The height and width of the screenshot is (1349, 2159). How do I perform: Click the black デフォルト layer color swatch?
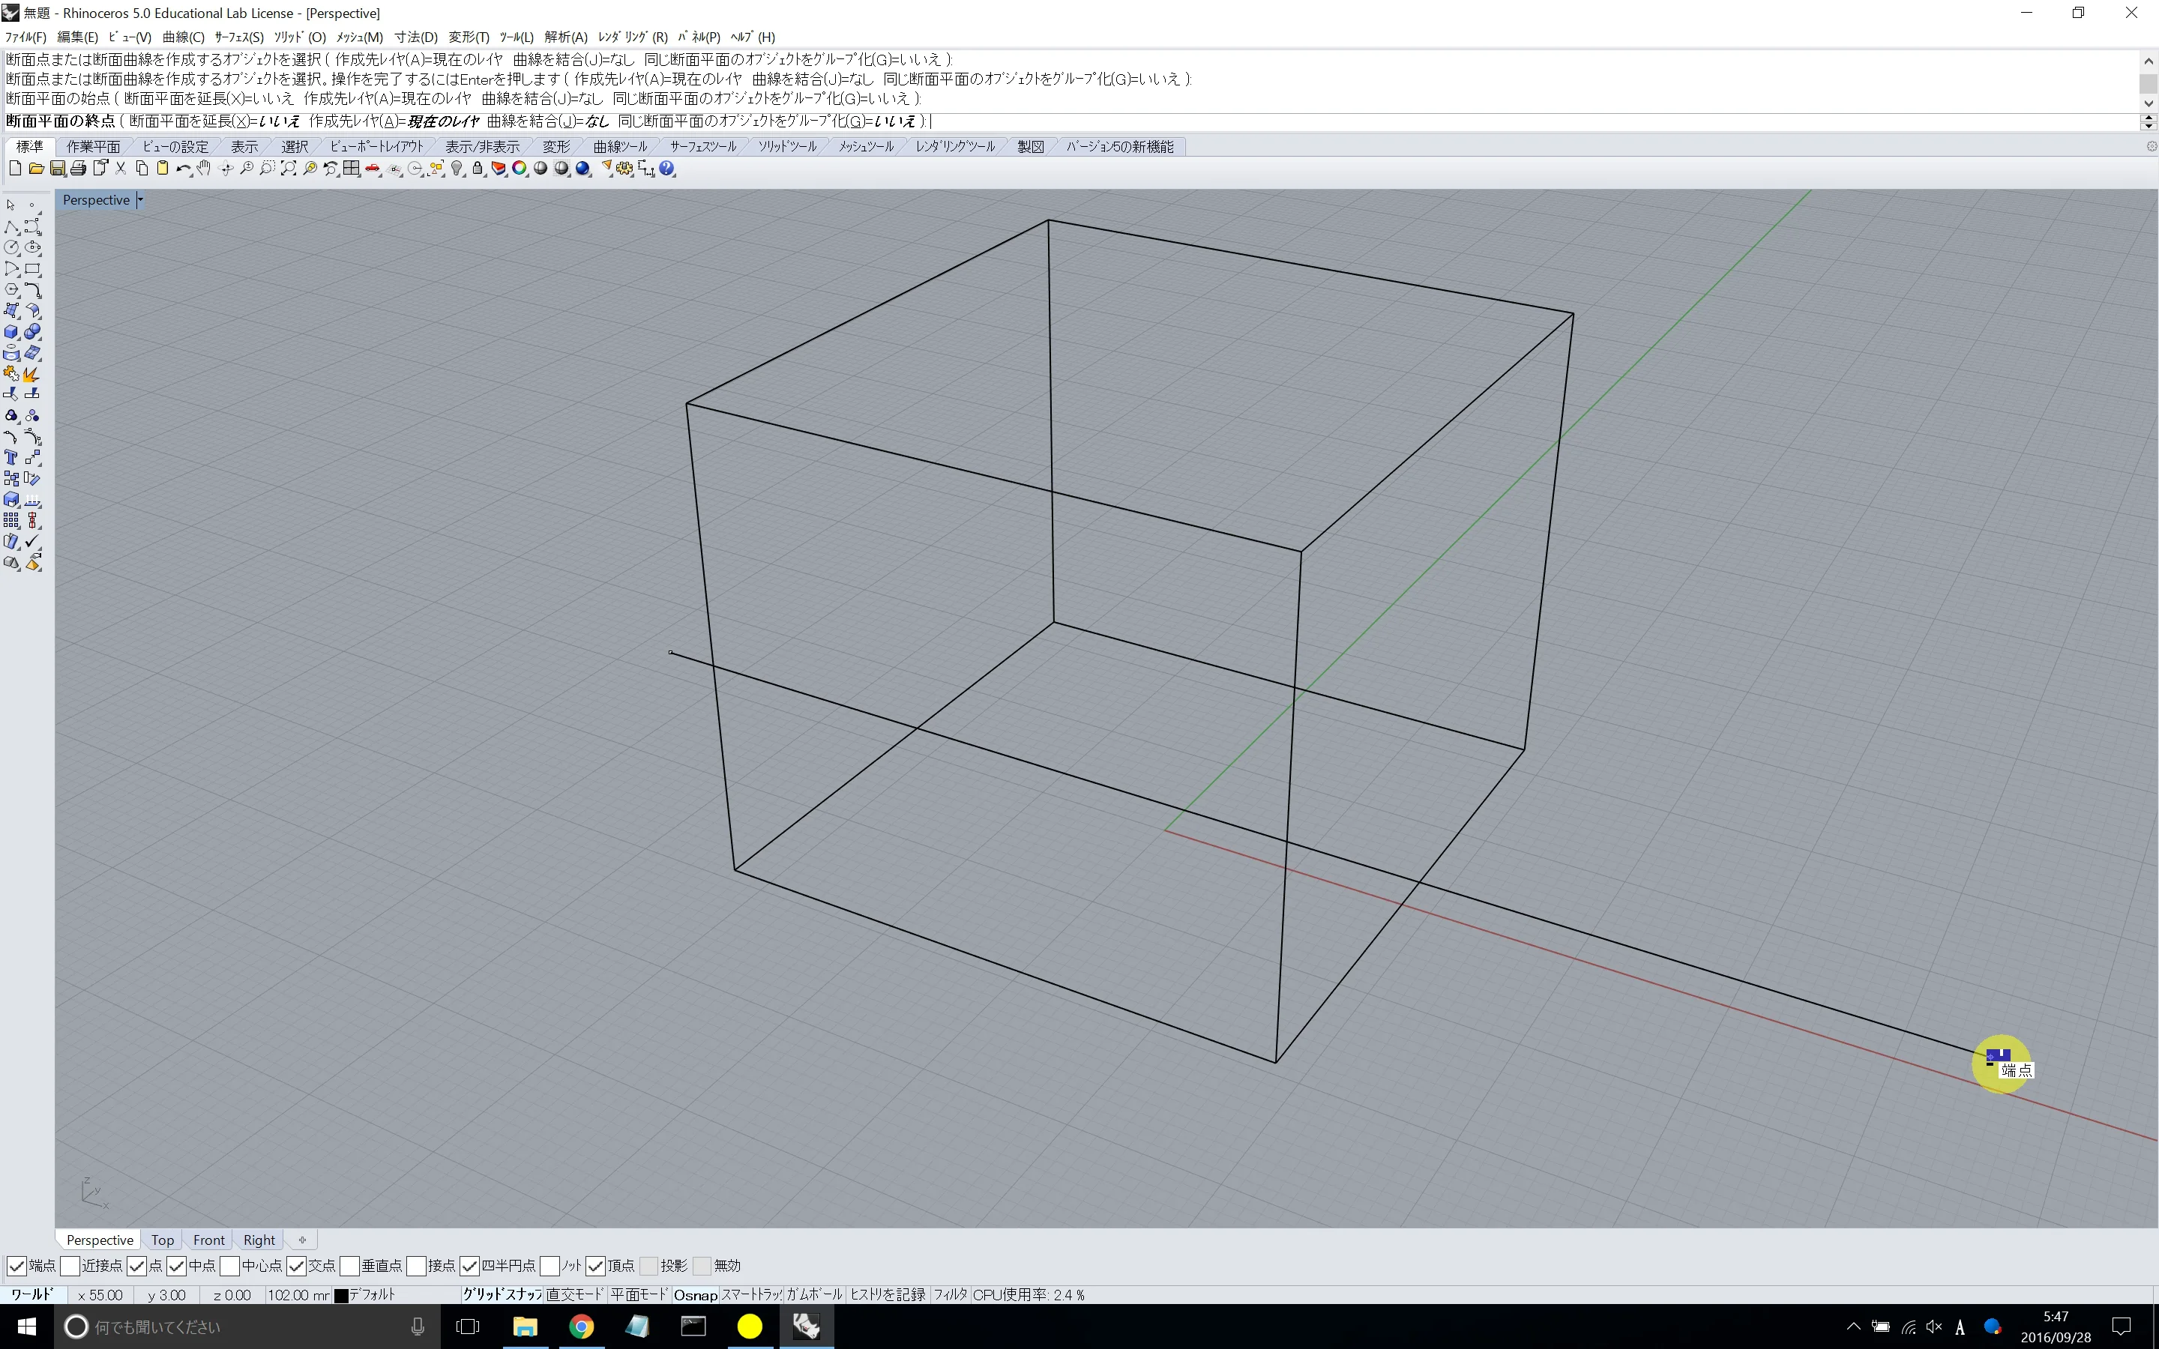pyautogui.click(x=341, y=1296)
